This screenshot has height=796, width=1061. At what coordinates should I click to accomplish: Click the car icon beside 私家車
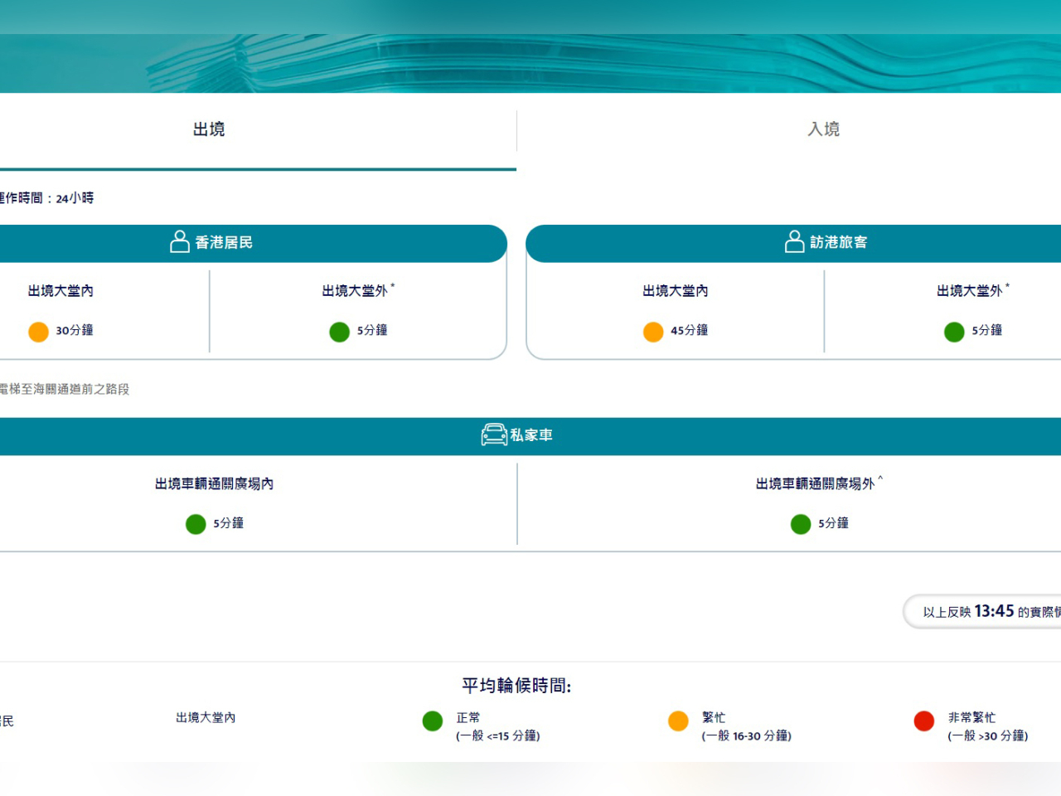tap(494, 434)
